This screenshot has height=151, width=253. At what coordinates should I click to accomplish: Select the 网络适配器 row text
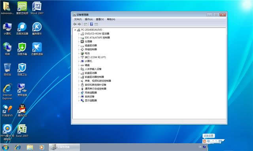91,93
